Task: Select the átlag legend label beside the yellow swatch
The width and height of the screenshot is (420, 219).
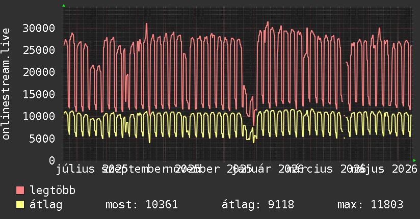Action: 46,205
